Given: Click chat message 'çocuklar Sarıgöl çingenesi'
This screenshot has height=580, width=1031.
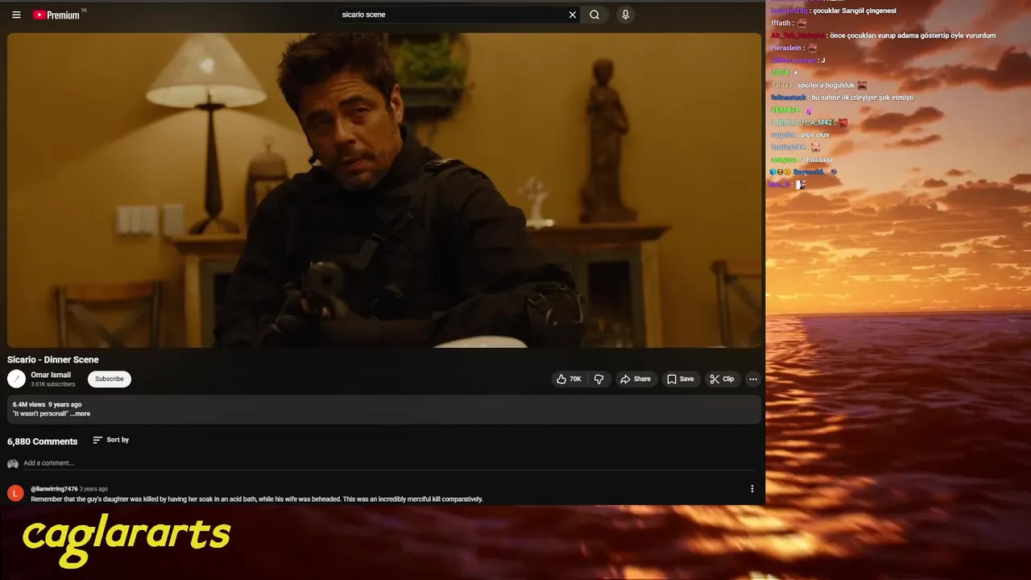Looking at the screenshot, I should pyautogui.click(x=855, y=11).
